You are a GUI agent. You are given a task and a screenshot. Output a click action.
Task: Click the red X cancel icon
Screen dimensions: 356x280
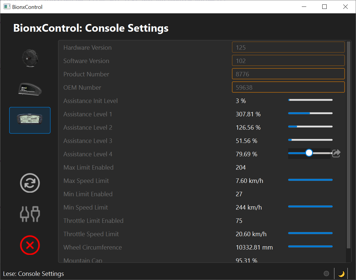click(30, 245)
